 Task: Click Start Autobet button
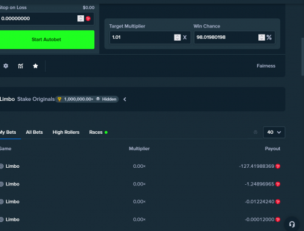click(x=47, y=40)
